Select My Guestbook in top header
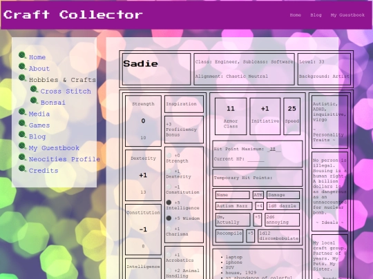Image resolution: width=373 pixels, height=279 pixels. pyautogui.click(x=347, y=15)
